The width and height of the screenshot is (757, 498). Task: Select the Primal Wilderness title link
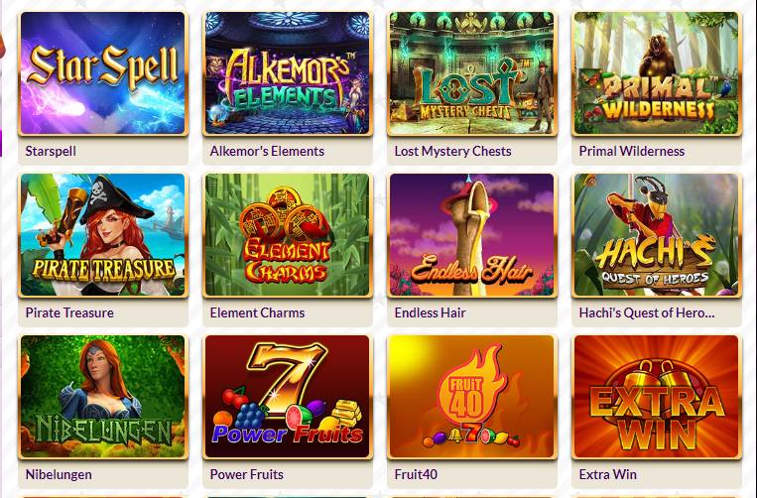pos(631,151)
